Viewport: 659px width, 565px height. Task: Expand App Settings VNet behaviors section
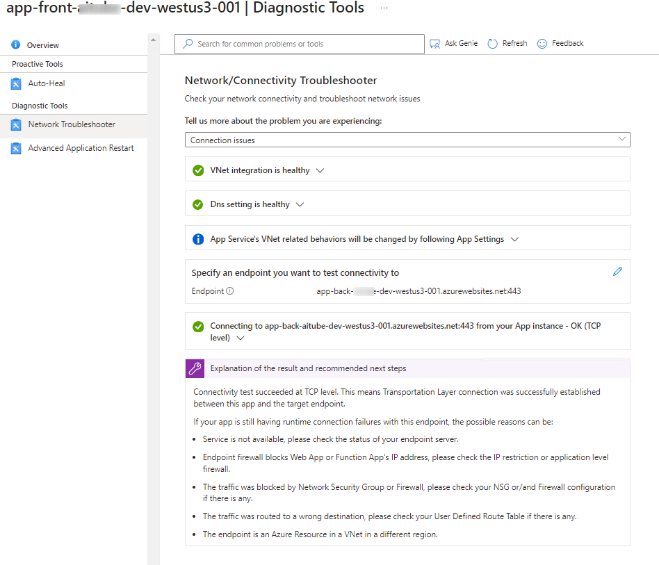tap(514, 239)
